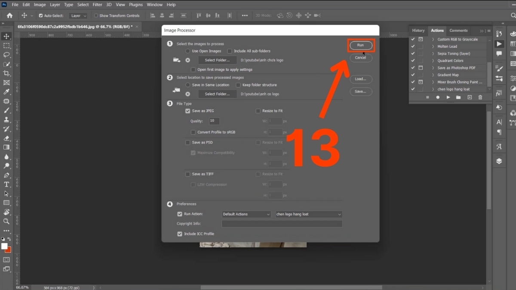Expand the Gradient Map action
This screenshot has width=516, height=290.
coord(433,75)
